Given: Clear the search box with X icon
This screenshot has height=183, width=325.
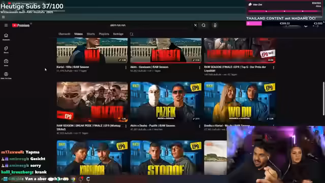Looking at the screenshot, I should (x=196, y=25).
